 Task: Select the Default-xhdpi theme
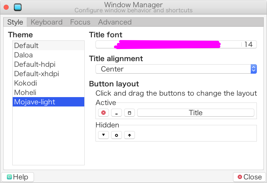point(37,74)
